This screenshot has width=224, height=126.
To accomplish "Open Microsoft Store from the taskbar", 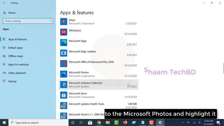I will tap(90, 122).
